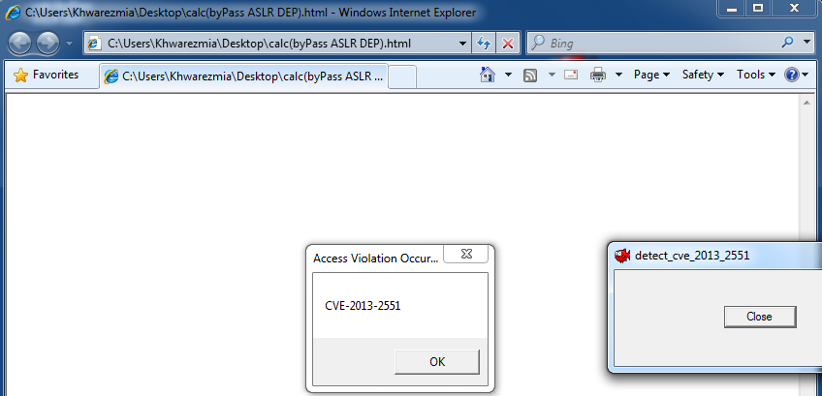Open the search provider dropdown arrow
Screen dimensions: 822x396
click(x=806, y=43)
